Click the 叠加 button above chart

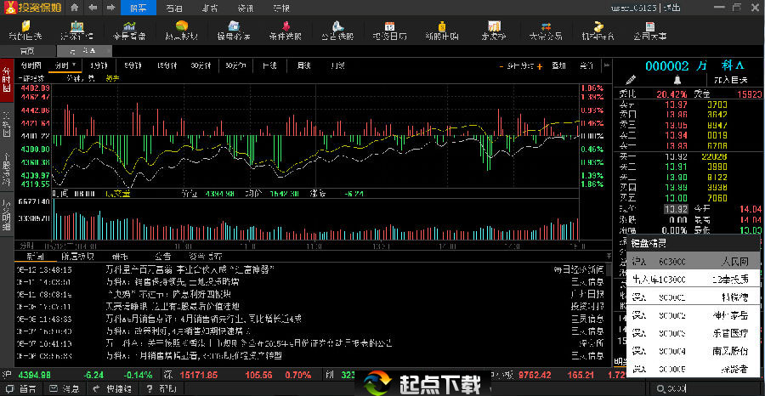pyautogui.click(x=558, y=65)
